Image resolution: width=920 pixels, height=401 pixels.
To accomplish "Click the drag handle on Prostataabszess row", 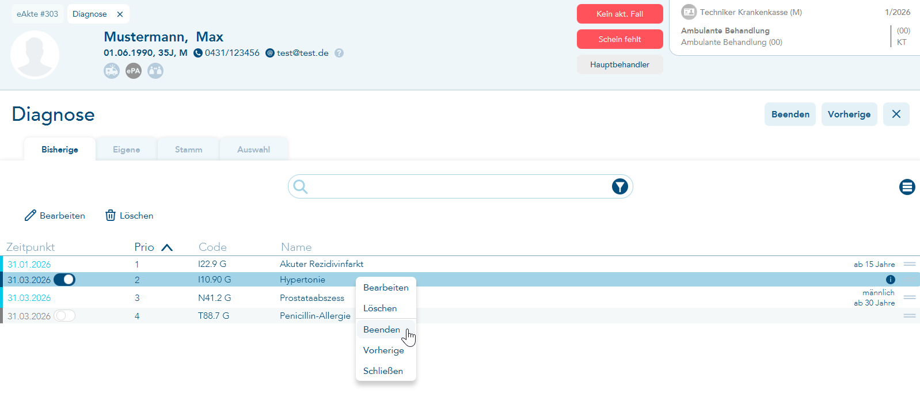I will pos(909,297).
